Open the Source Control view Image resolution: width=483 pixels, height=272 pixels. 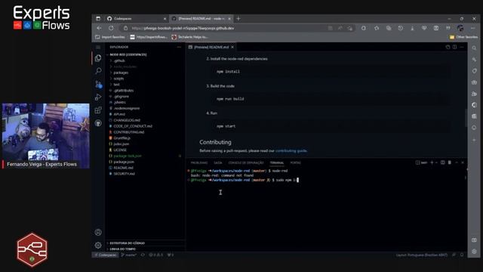(98, 84)
